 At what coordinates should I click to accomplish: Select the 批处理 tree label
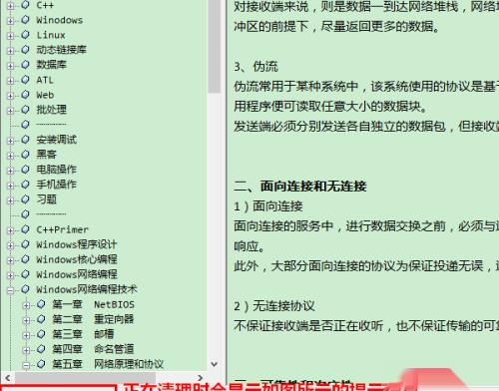click(51, 110)
